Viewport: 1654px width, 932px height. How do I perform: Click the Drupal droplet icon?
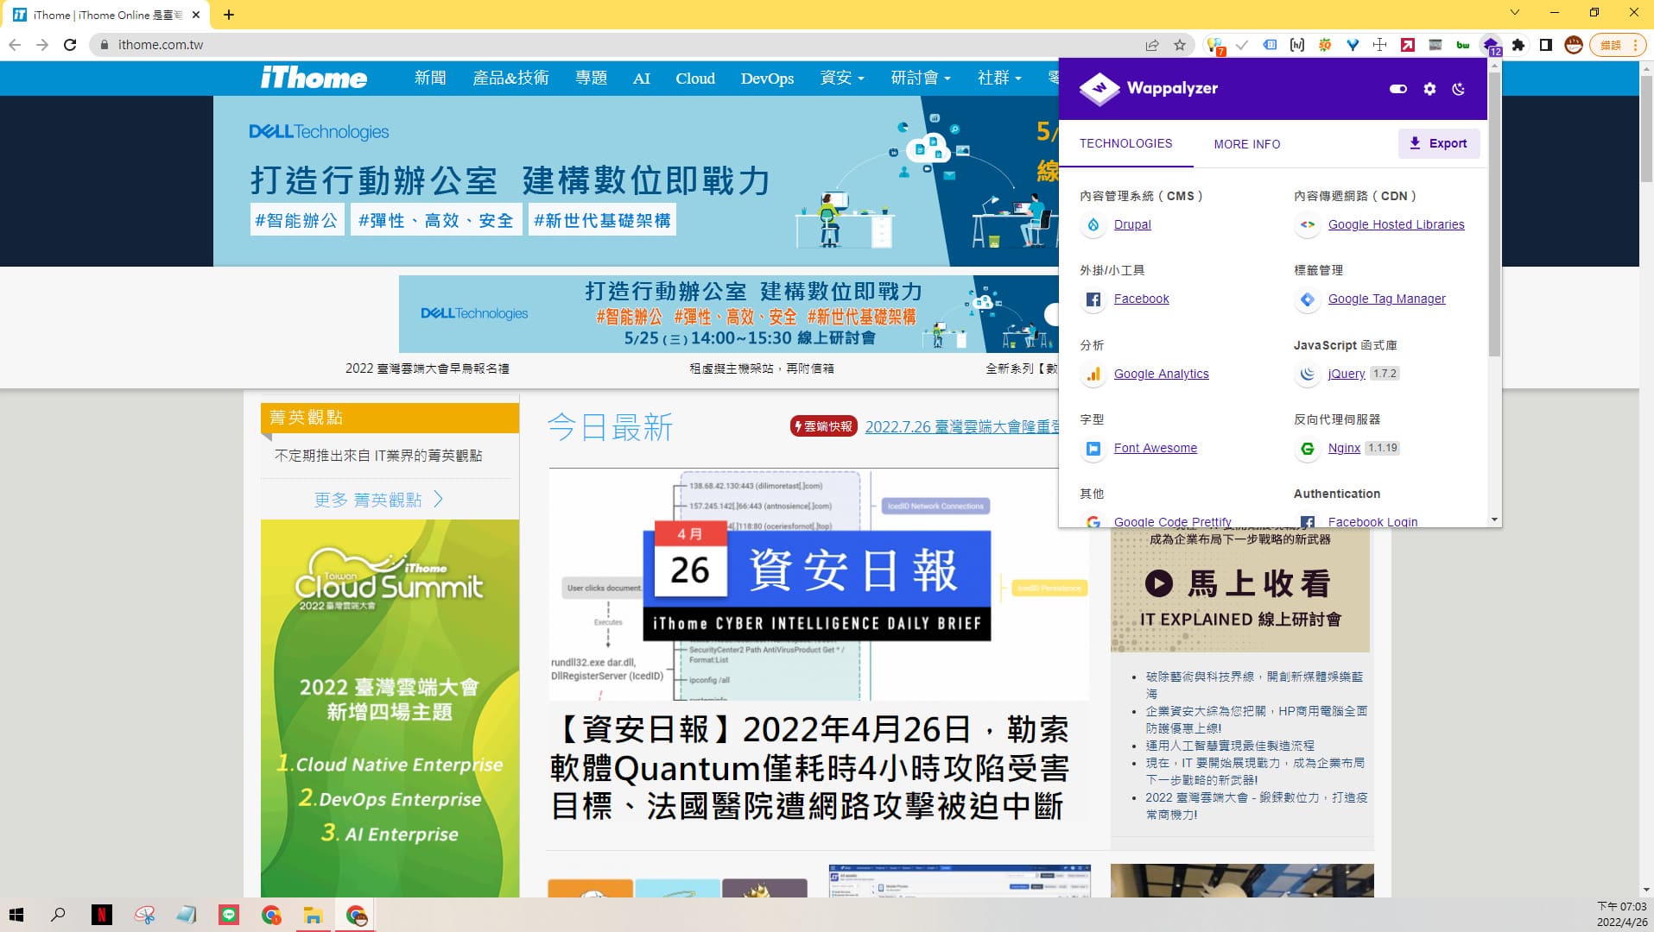[1093, 224]
